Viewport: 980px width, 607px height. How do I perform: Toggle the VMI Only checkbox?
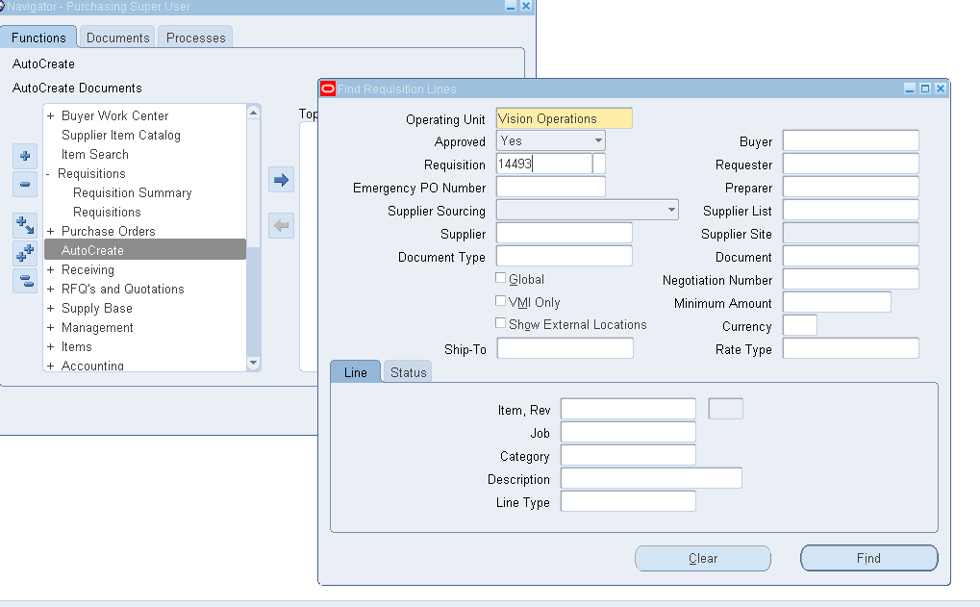coord(500,300)
